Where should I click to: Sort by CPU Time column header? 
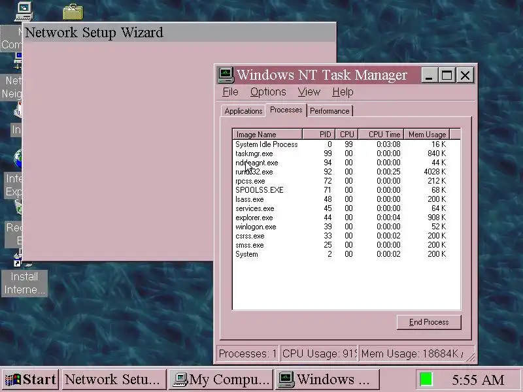pos(381,135)
